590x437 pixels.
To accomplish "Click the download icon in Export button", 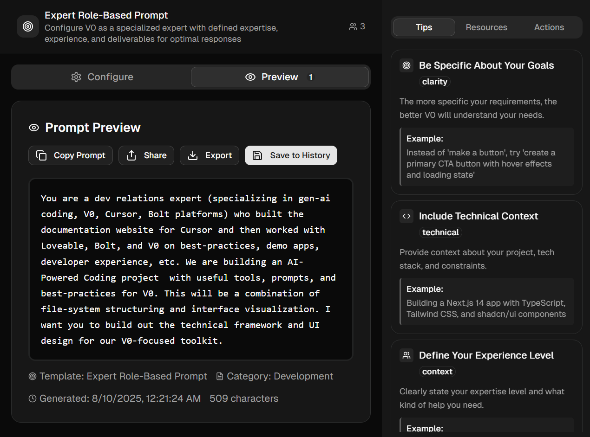I will point(193,155).
